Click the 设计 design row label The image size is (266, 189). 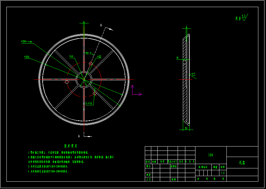click(x=148, y=166)
